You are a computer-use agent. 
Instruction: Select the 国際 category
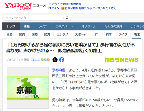point(35,34)
